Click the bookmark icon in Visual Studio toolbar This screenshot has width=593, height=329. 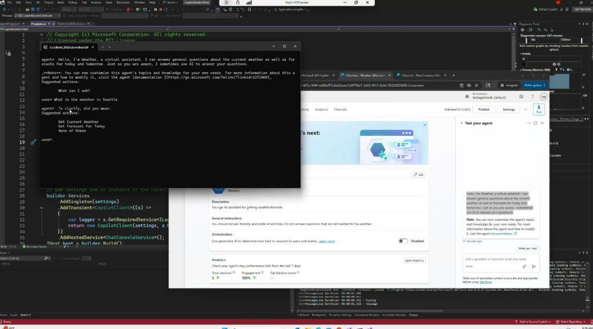tap(249, 9)
